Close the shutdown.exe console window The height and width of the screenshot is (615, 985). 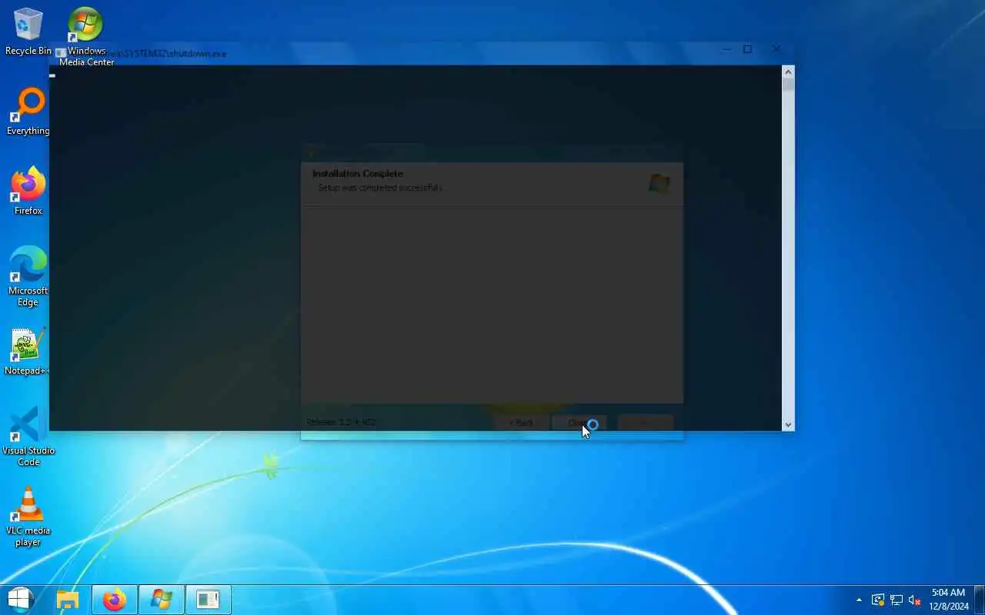[776, 49]
